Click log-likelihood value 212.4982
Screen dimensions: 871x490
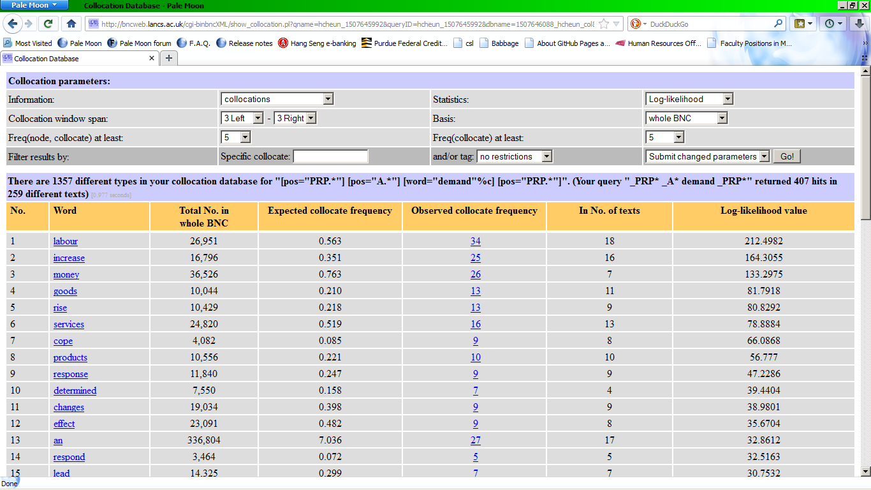pos(764,241)
